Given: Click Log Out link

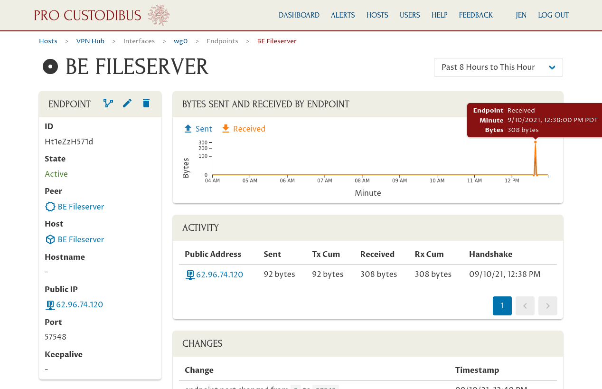Looking at the screenshot, I should (x=553, y=15).
